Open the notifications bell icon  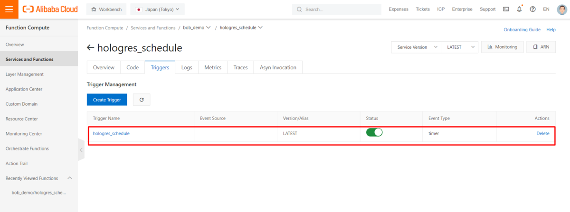519,9
